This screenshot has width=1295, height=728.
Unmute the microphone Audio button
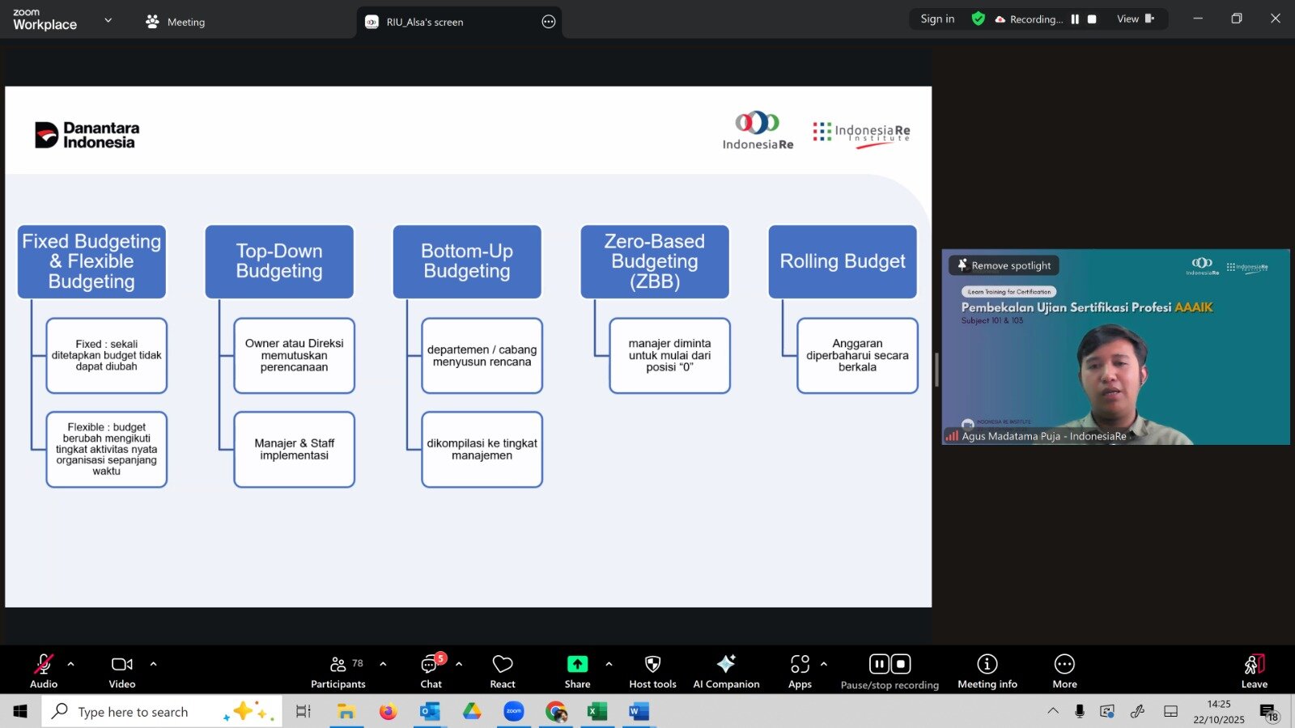[44, 671]
